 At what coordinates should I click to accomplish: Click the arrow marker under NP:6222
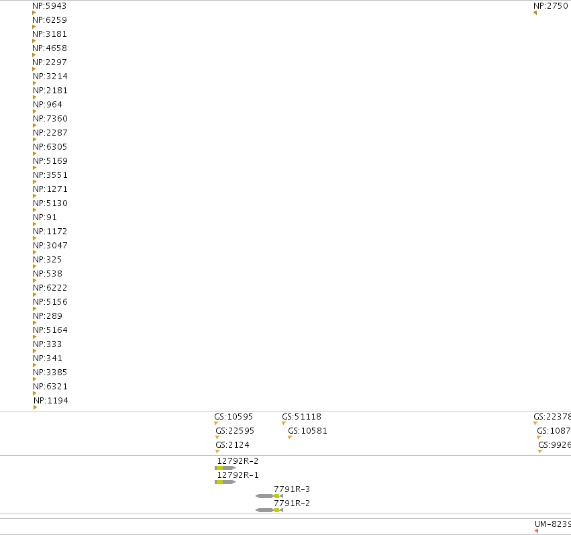35,295
